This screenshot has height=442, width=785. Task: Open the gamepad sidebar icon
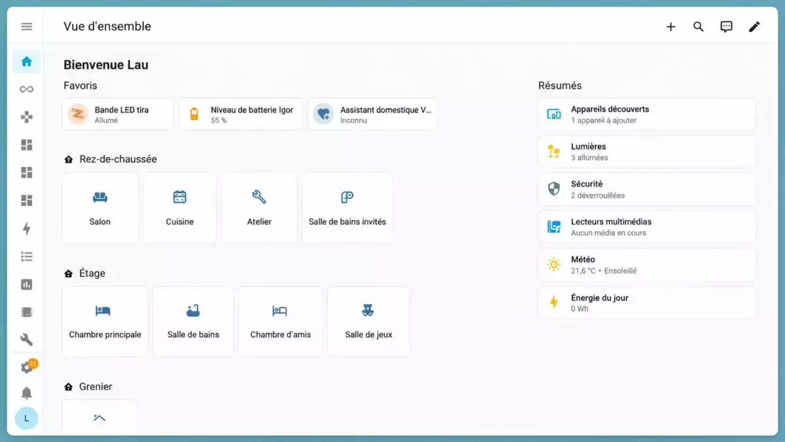point(26,117)
